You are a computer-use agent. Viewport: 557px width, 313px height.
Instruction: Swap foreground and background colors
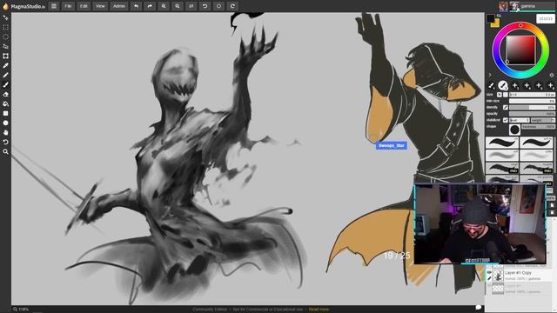point(499,16)
